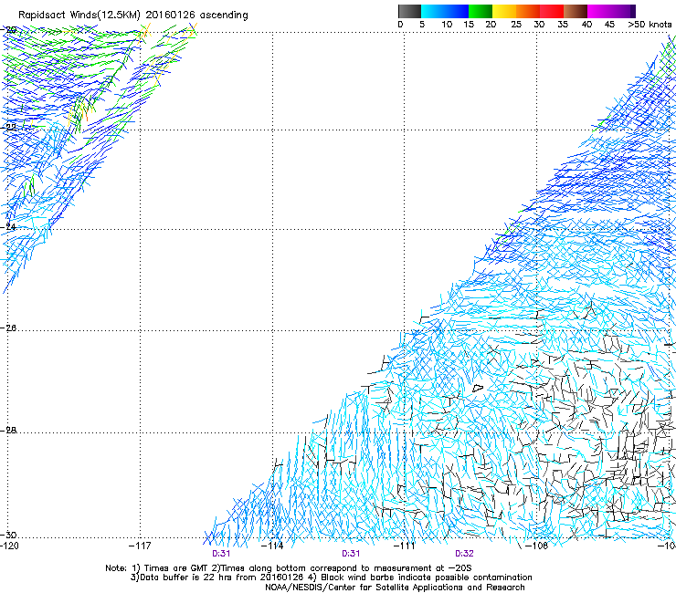
Task: Click the green 15-20 knots legend segment
Action: [481, 11]
